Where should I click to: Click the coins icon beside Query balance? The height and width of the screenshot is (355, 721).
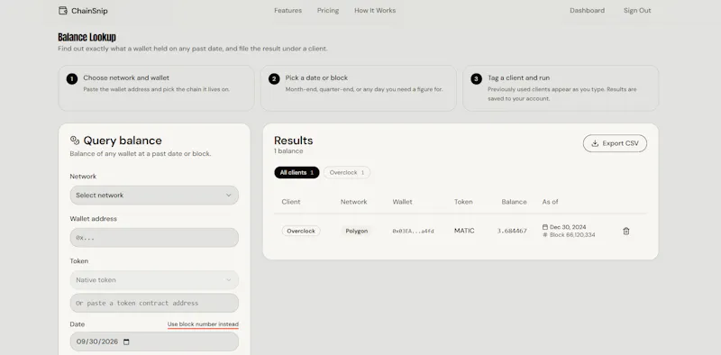(75, 140)
